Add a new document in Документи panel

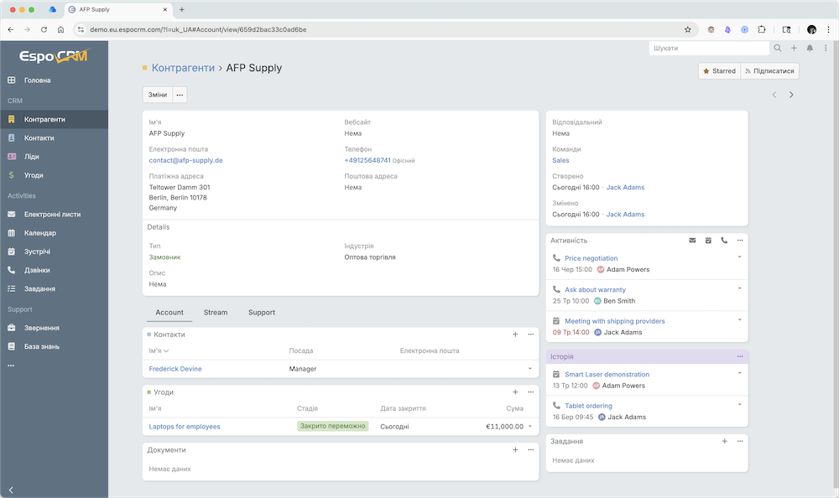[x=515, y=450]
